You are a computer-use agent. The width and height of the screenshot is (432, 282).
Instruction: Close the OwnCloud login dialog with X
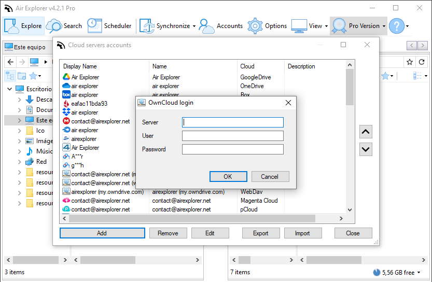(288, 103)
